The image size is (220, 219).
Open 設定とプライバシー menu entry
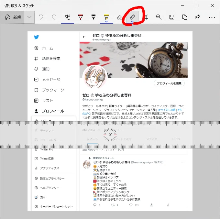49,179
